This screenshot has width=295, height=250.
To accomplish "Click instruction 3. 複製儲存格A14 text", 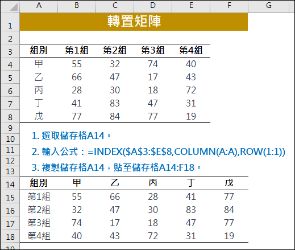I will [x=117, y=167].
